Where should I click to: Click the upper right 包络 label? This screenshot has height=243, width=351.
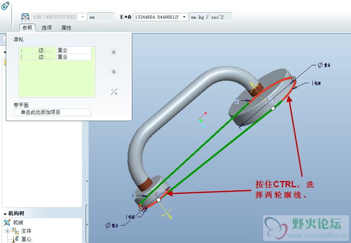click(x=317, y=83)
